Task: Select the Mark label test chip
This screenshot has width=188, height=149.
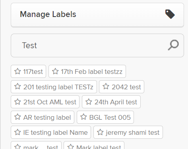Action: pos(94,145)
